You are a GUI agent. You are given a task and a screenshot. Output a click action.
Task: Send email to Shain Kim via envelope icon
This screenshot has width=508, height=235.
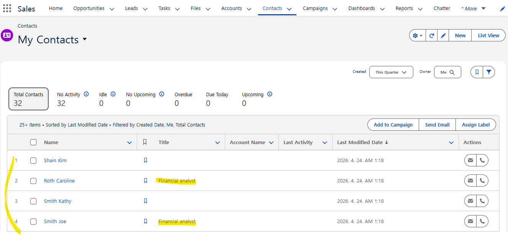click(x=470, y=161)
